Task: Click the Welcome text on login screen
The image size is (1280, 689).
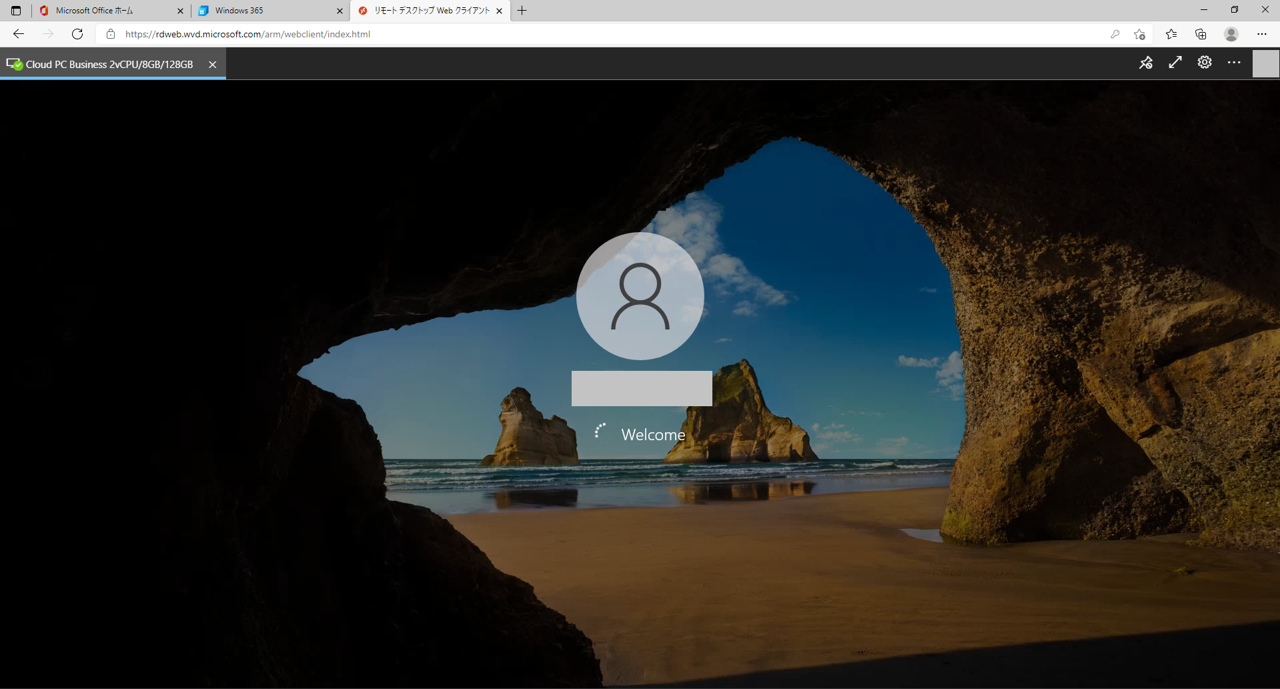Action: tap(653, 435)
